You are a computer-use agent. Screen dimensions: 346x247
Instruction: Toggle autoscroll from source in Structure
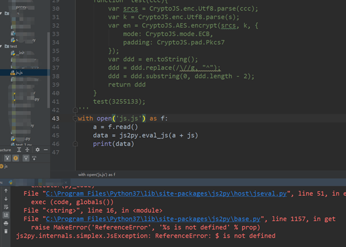tap(34, 158)
